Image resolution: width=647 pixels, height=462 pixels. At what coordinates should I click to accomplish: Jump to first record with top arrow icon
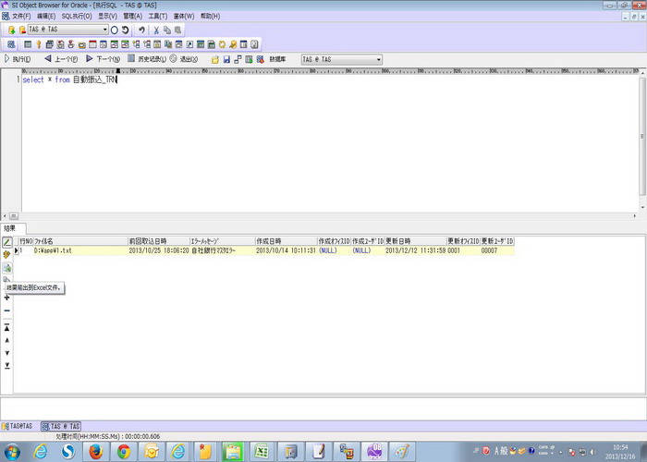click(x=7, y=327)
